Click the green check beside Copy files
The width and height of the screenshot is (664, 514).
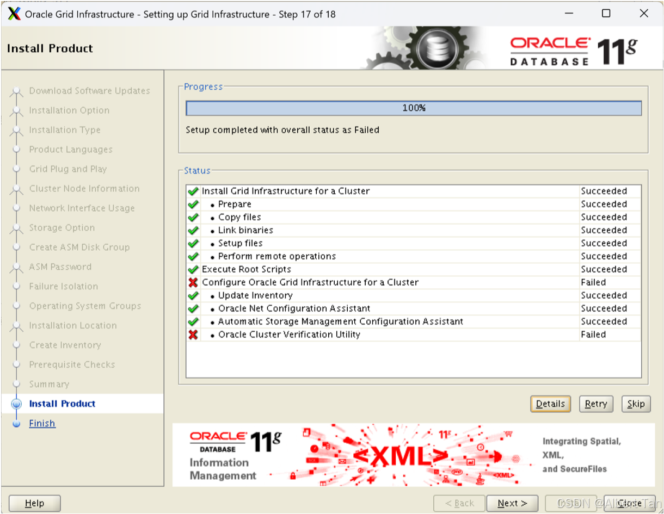193,217
